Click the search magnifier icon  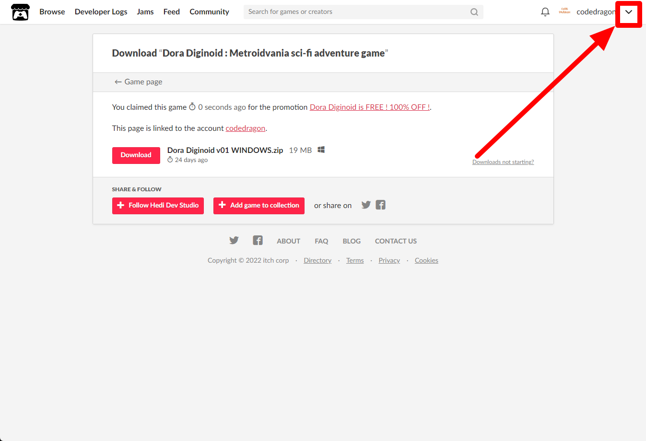(474, 12)
